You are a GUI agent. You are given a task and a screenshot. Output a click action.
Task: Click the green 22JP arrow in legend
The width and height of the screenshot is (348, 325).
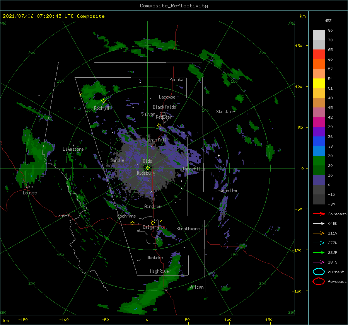[x=319, y=252]
